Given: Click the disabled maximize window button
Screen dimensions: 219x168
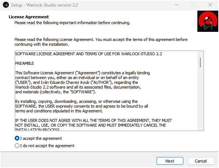Looking at the screenshot, I should point(193,5).
